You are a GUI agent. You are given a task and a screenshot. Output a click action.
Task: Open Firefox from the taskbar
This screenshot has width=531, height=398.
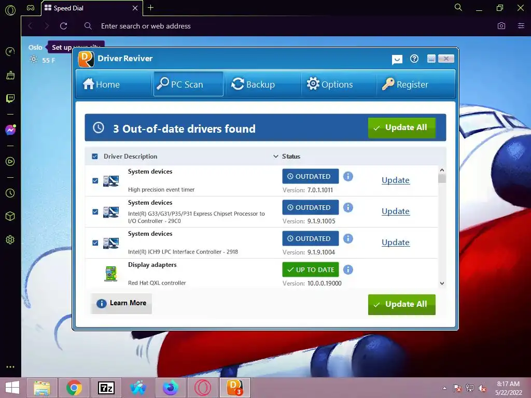pyautogui.click(x=170, y=388)
